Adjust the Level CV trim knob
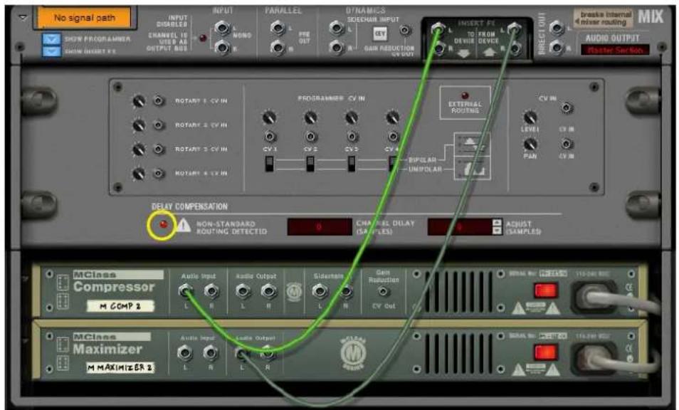 click(530, 117)
